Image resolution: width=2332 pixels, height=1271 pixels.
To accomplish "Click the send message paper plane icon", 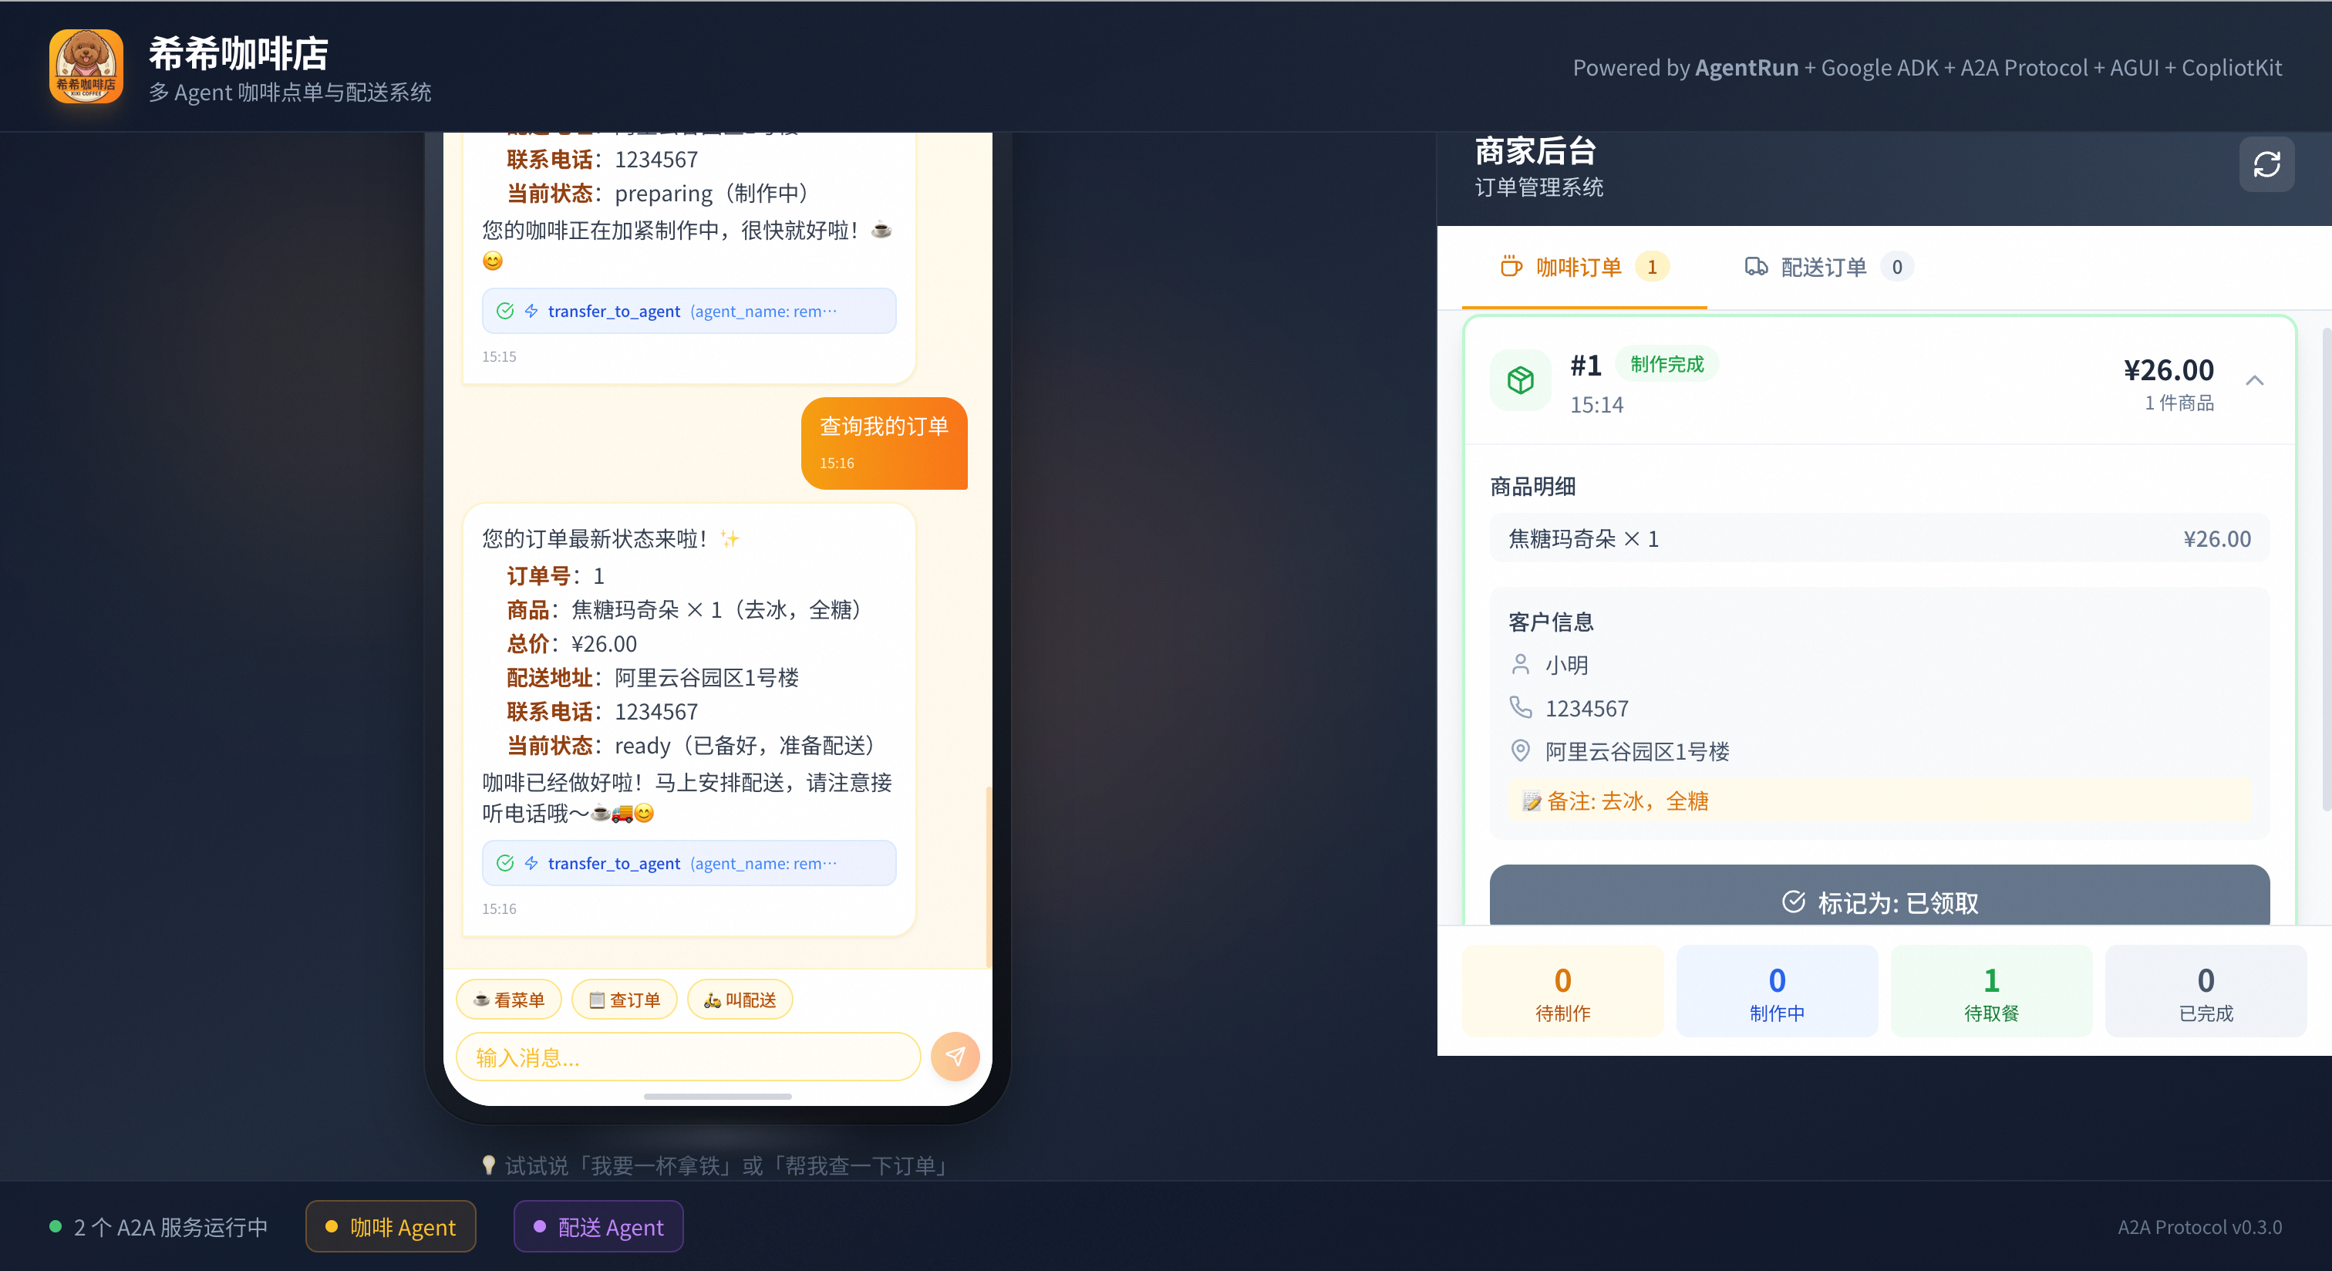I will [x=955, y=1056].
